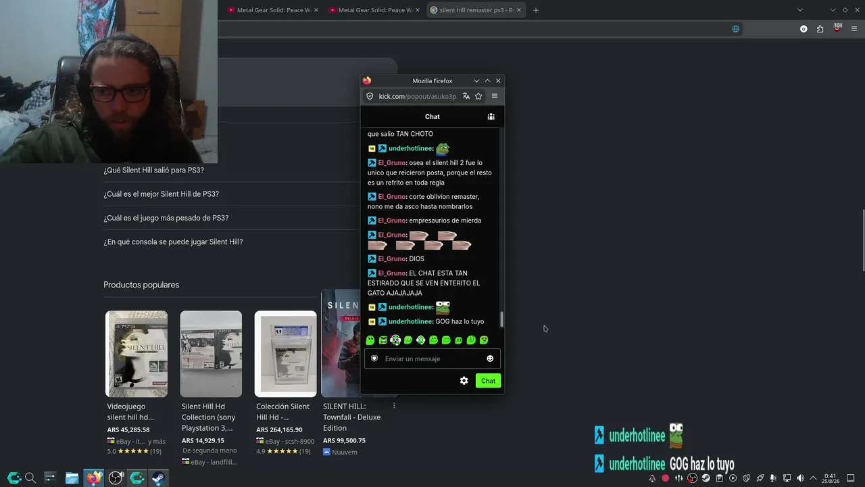Open the network tray icon
Viewport: 865px width, 487px height.
click(x=787, y=478)
